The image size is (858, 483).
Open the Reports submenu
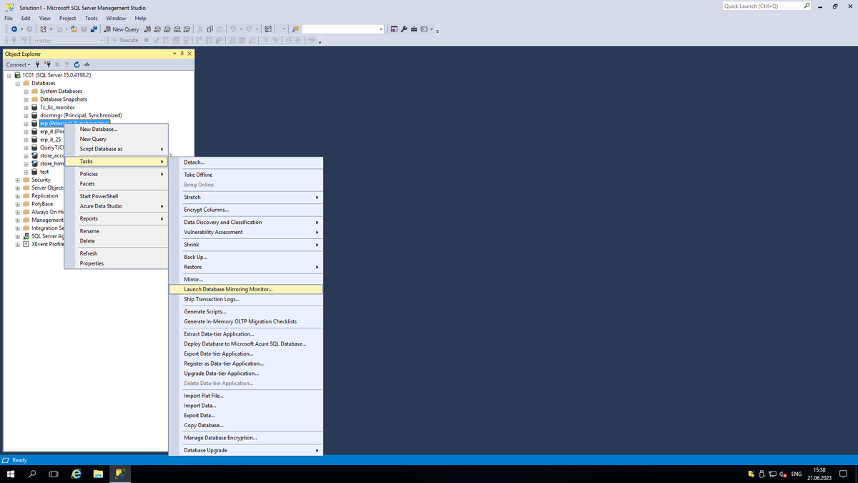click(x=116, y=218)
